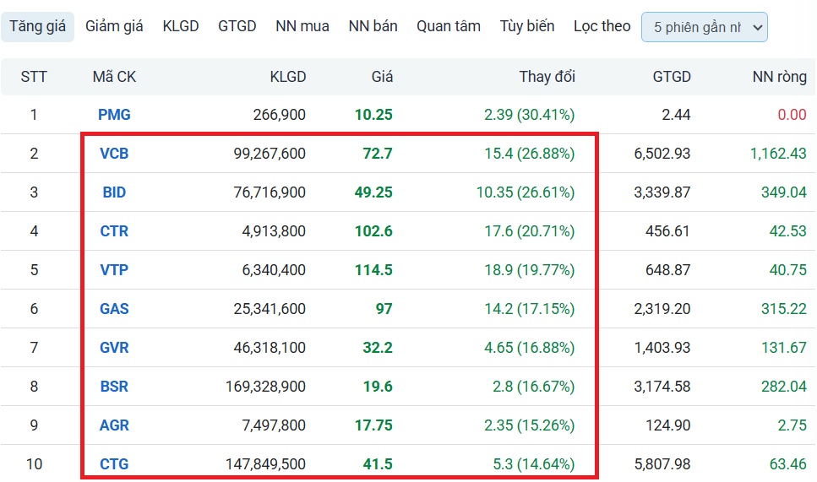Screen dimensions: 817x482
Task: Open the BID stock link
Action: tap(114, 192)
